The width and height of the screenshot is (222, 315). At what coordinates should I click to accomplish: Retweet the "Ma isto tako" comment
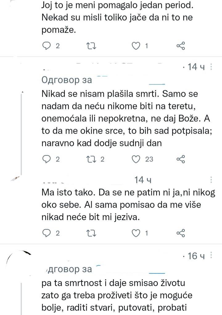tap(91, 233)
